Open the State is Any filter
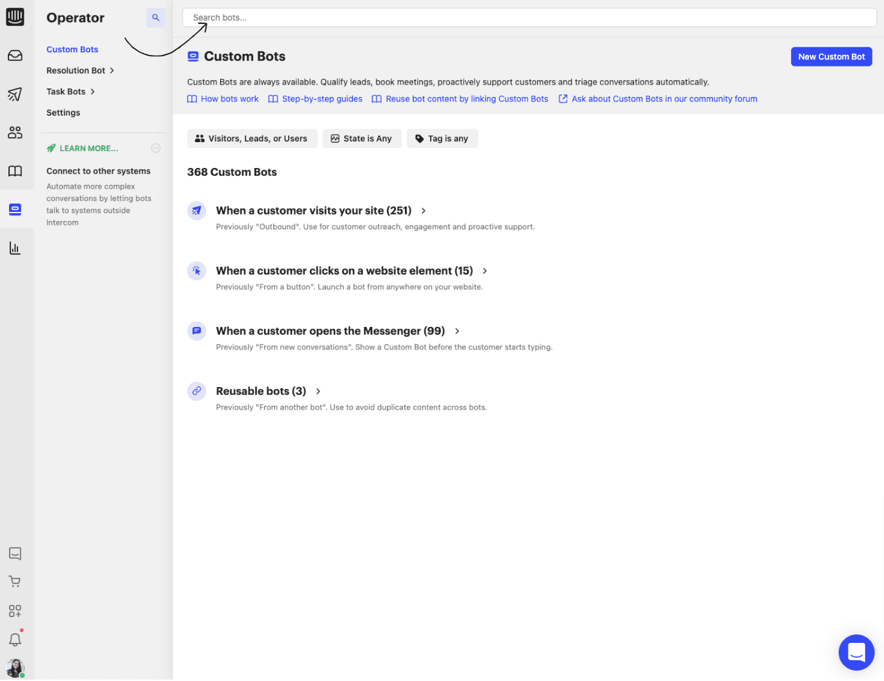This screenshot has height=681, width=884. tap(362, 138)
